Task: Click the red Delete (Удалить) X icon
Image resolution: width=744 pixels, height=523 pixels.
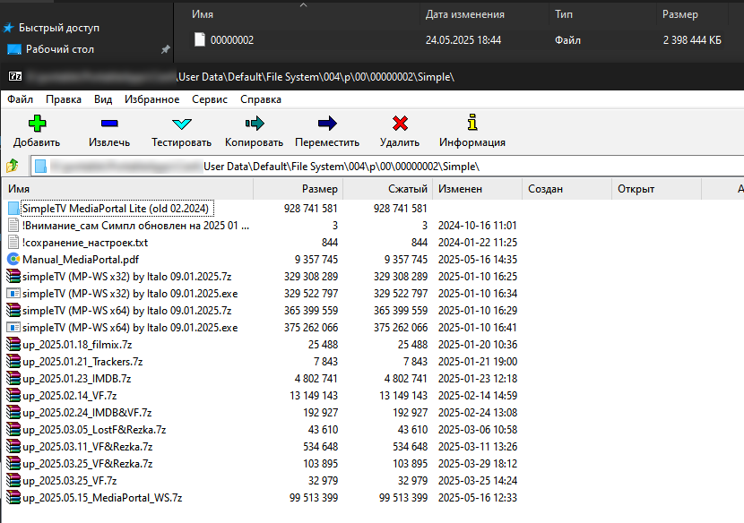Action: point(400,124)
